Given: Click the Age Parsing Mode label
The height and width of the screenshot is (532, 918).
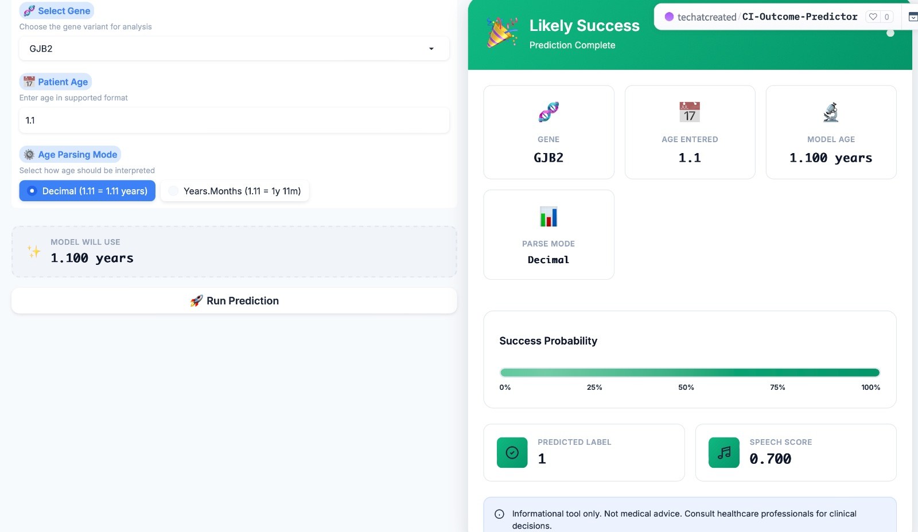Looking at the screenshot, I should tap(77, 154).
